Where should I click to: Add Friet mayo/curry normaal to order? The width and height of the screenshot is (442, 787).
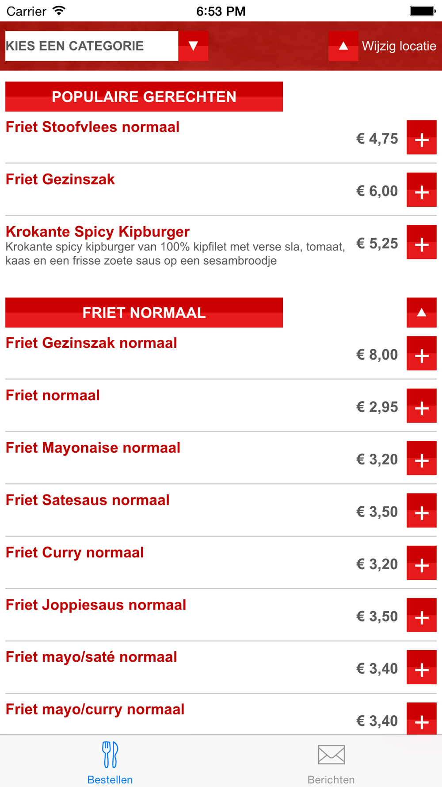[421, 719]
